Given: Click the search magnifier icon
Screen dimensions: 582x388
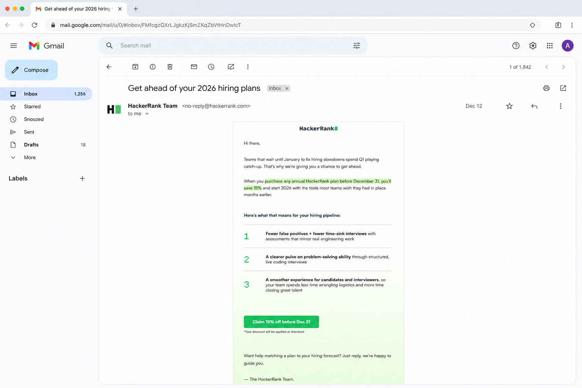Looking at the screenshot, I should [110, 45].
